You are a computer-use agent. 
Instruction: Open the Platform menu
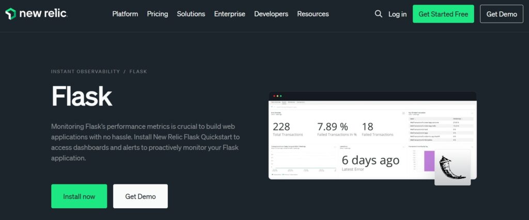click(x=125, y=14)
